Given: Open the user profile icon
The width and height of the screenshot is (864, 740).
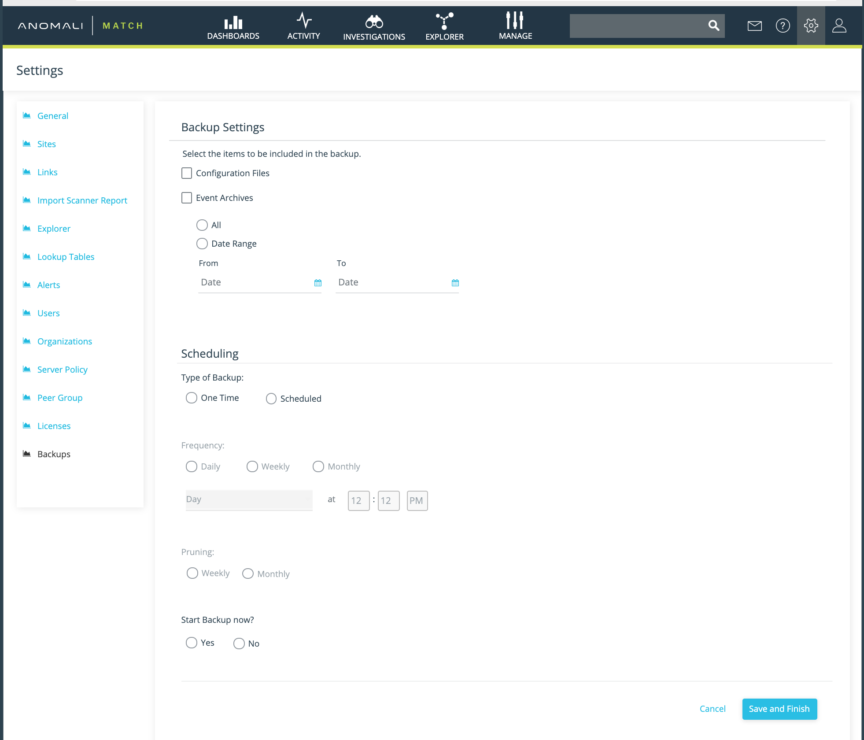Looking at the screenshot, I should point(839,26).
